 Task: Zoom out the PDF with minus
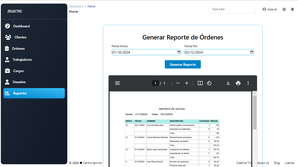(178, 83)
